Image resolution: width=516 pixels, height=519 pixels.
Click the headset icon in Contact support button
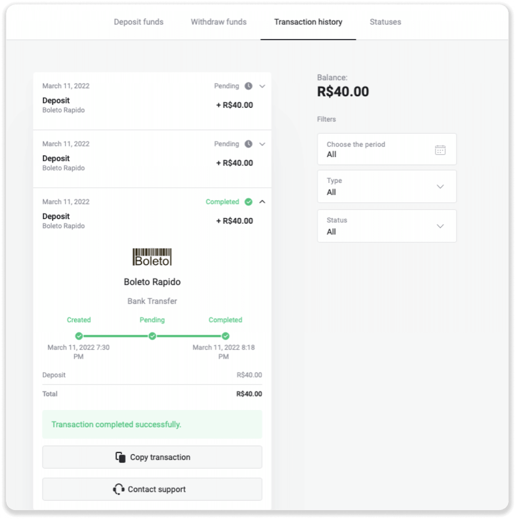pyautogui.click(x=119, y=489)
